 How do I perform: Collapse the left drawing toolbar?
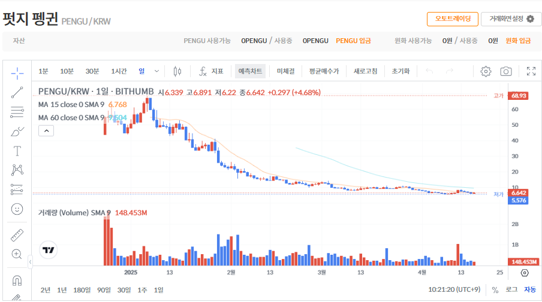click(x=30, y=262)
